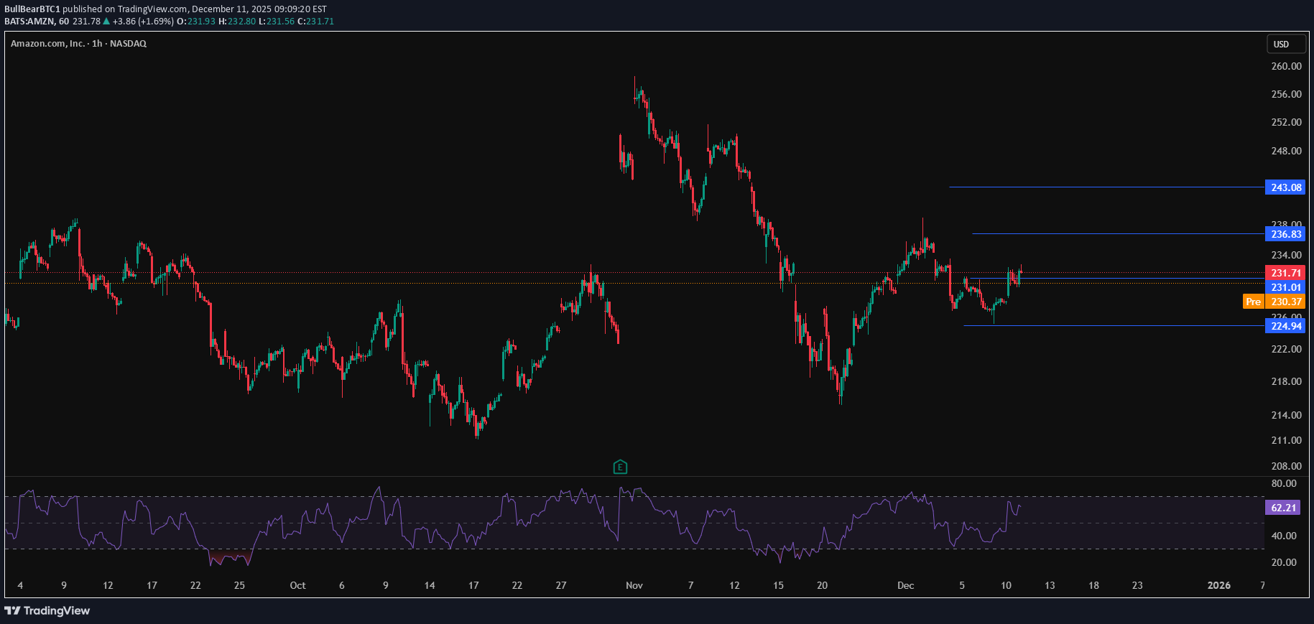
Task: Click the BATS:AMZN symbol text
Action: (x=29, y=22)
